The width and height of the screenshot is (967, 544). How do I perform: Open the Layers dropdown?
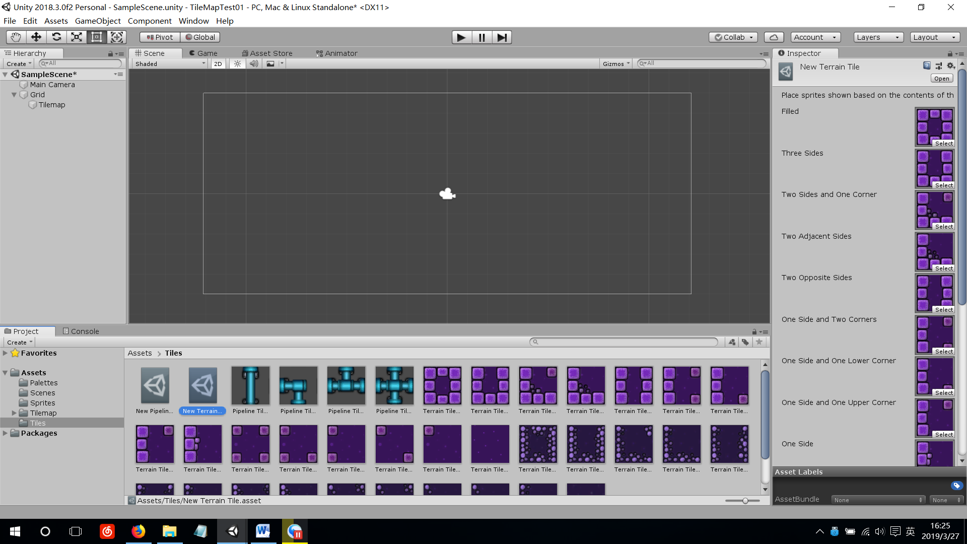pos(878,37)
